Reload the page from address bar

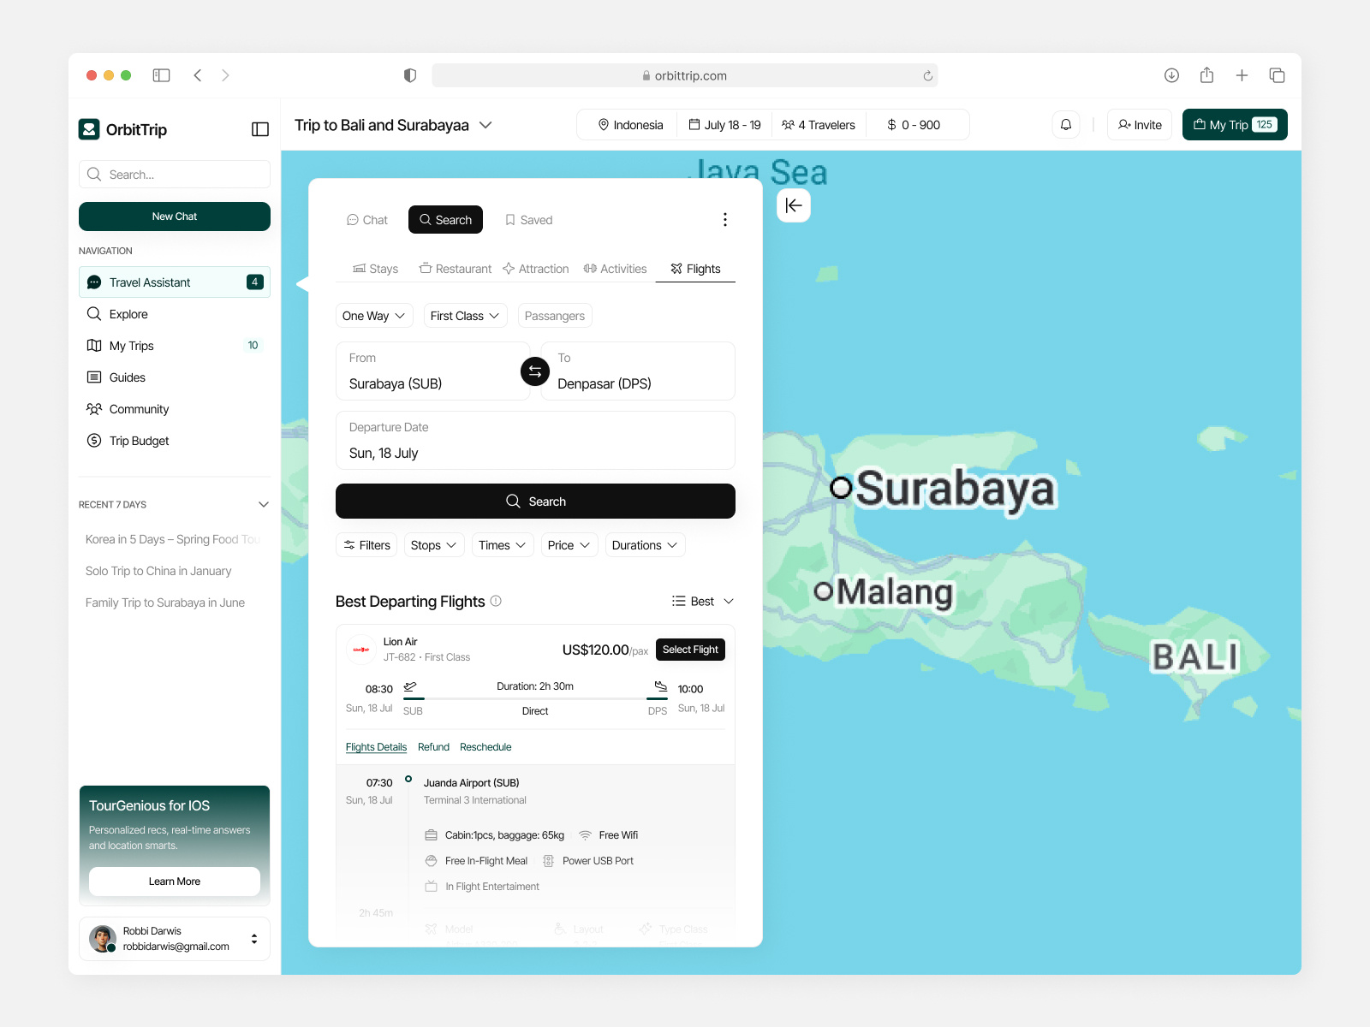[927, 75]
